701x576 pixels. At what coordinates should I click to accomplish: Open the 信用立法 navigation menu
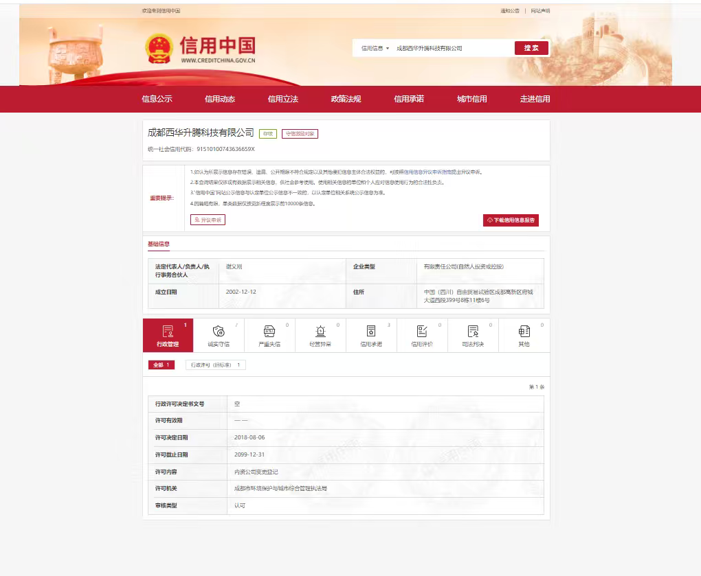(283, 99)
